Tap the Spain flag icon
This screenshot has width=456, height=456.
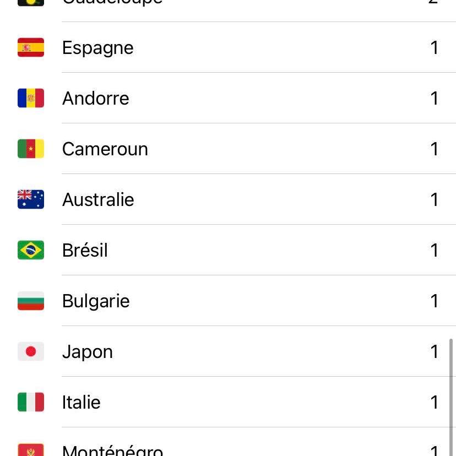coord(31,48)
